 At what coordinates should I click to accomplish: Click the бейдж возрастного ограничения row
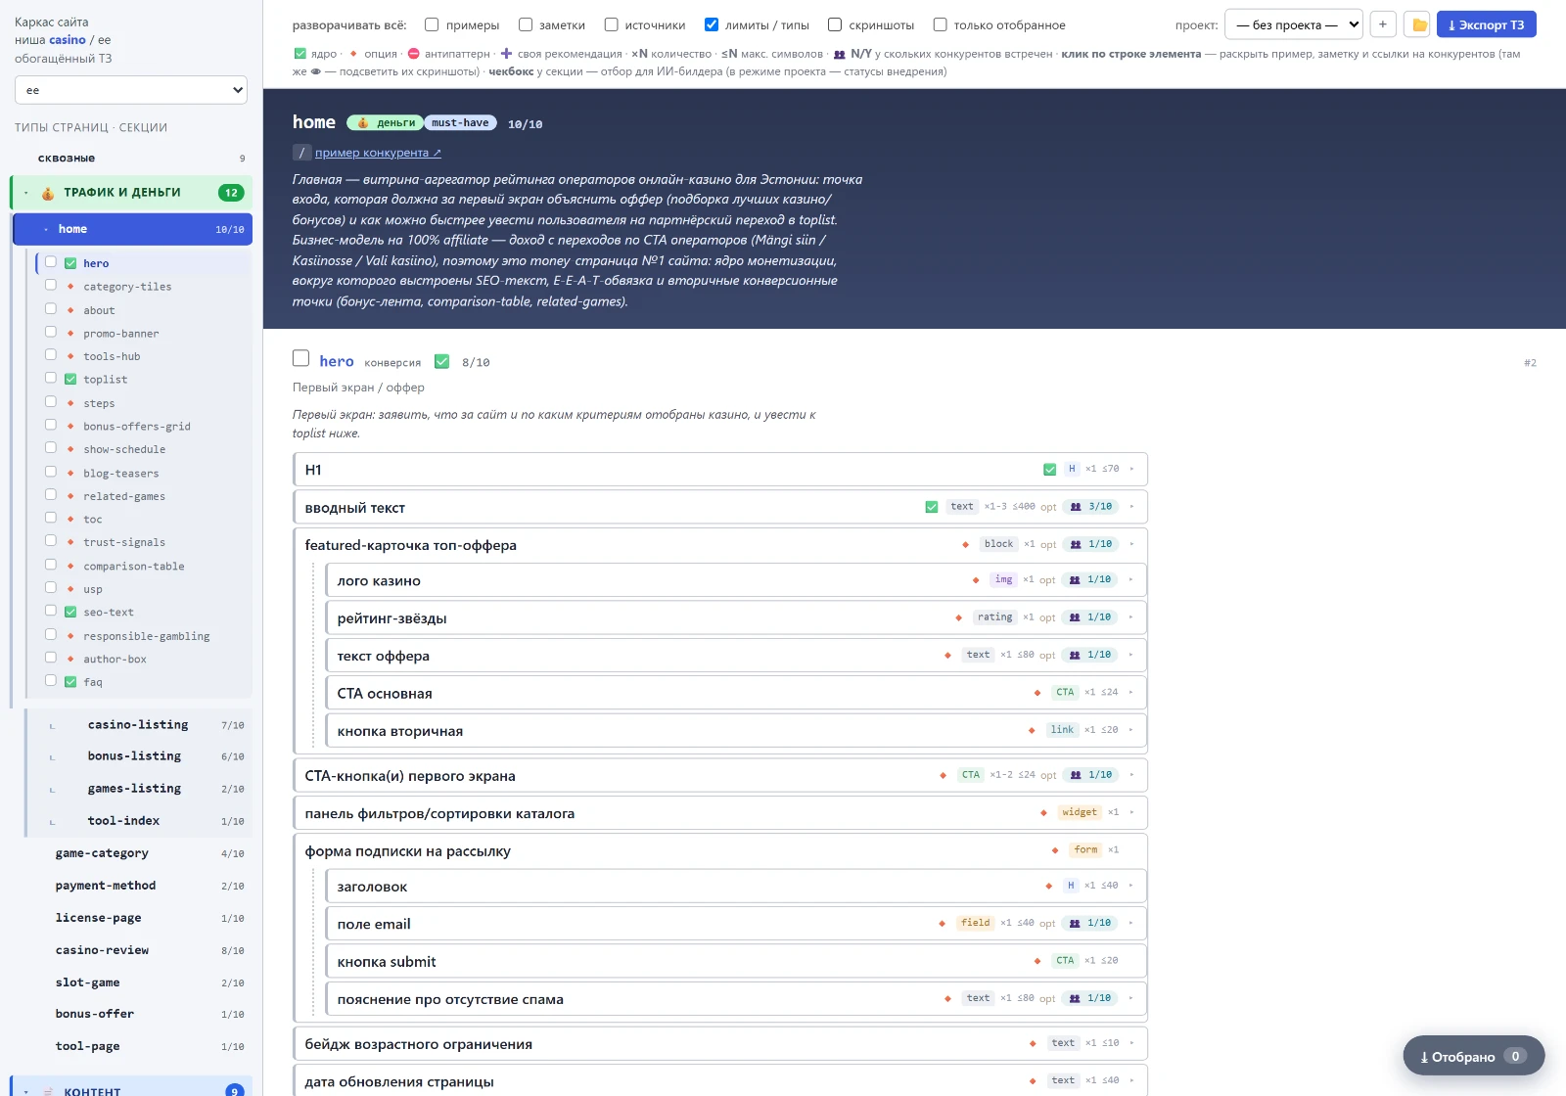pyautogui.click(x=720, y=1043)
